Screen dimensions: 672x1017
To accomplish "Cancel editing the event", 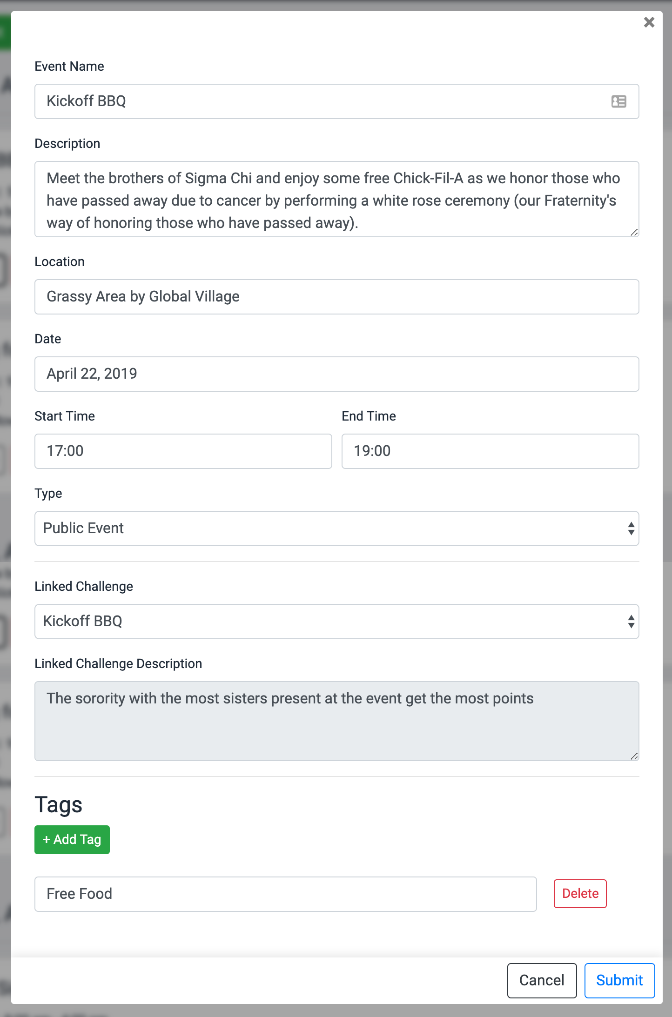I will tap(542, 980).
